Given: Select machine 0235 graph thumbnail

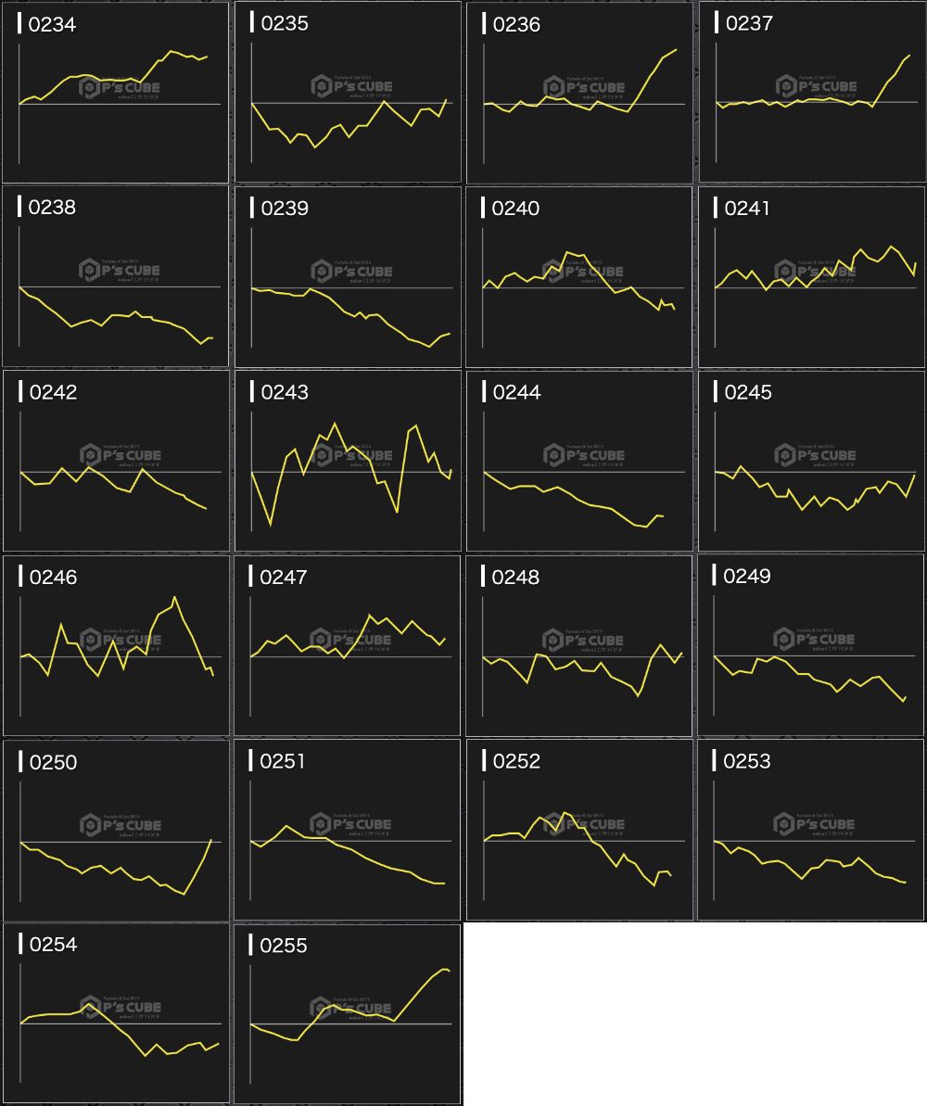Looking at the screenshot, I should 348,93.
